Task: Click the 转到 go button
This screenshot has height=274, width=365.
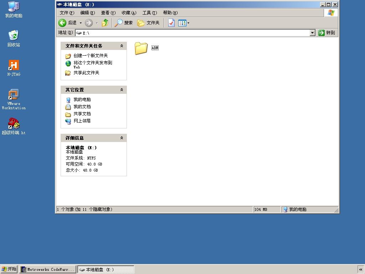Action: (x=327, y=33)
